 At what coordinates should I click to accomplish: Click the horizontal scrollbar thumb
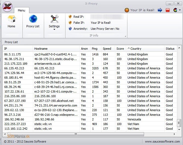76,134
